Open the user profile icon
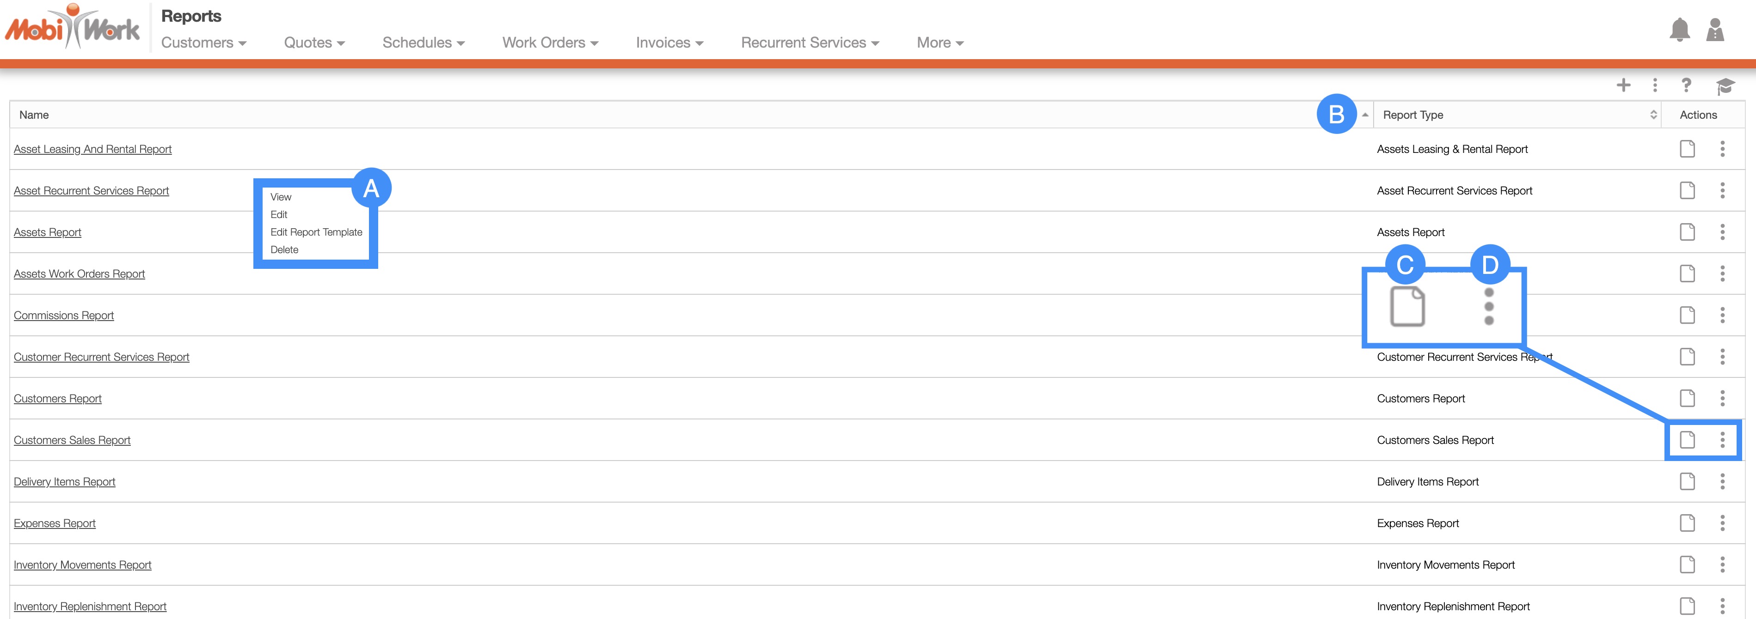This screenshot has width=1756, height=619. [x=1714, y=30]
